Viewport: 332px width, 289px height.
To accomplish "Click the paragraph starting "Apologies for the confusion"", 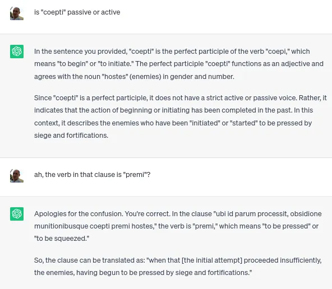I will (178, 226).
